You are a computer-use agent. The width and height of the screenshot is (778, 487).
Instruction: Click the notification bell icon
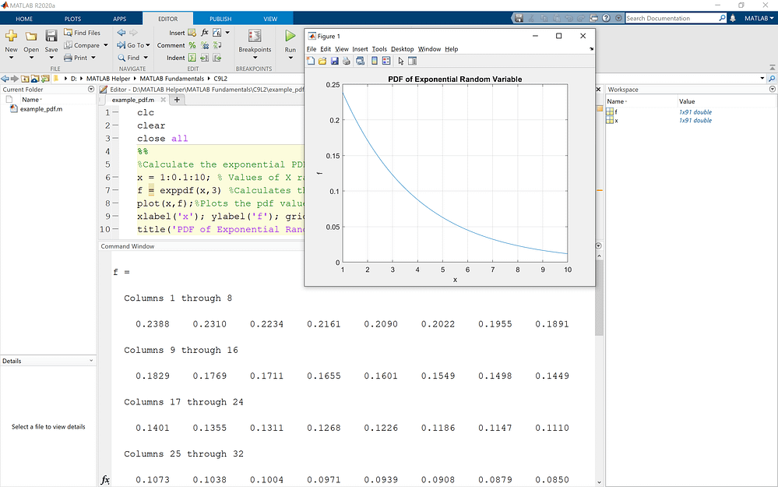coord(733,19)
